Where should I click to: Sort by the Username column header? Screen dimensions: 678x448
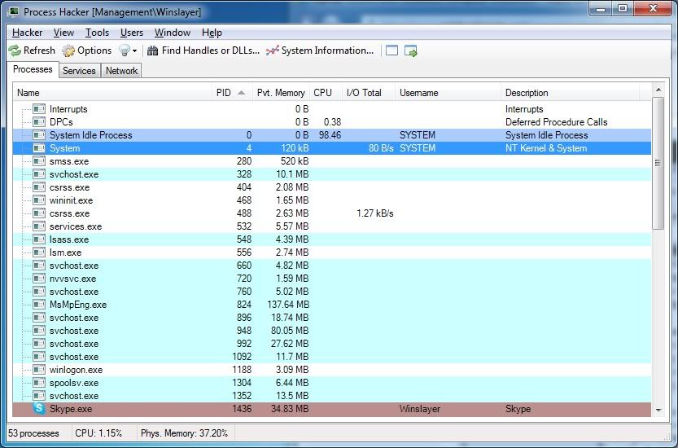click(448, 93)
